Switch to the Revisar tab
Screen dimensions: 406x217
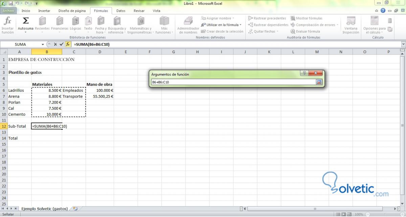coord(139,11)
